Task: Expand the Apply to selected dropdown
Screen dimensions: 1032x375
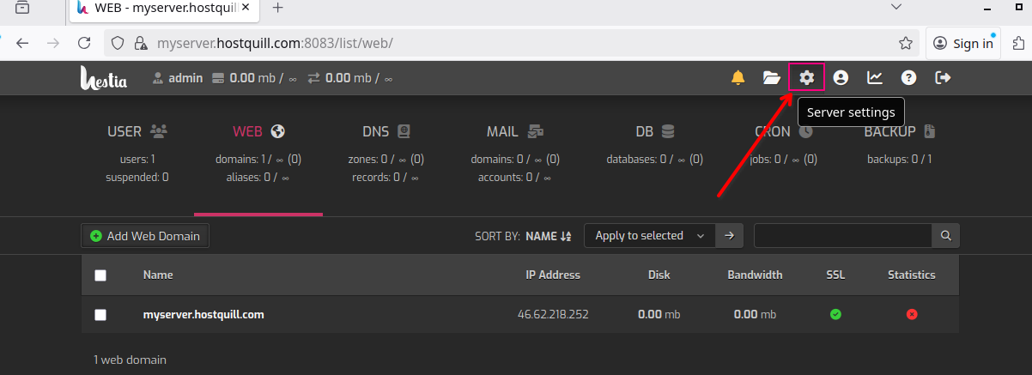Action: (x=649, y=235)
